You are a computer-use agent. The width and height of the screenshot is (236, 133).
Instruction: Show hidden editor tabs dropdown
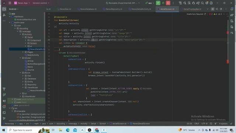click(x=208, y=9)
